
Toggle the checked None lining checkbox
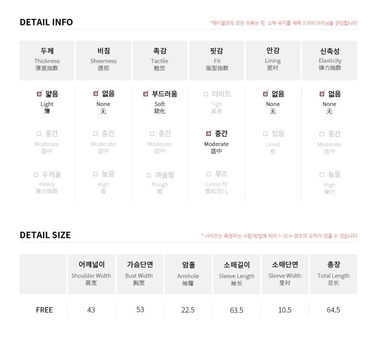pyautogui.click(x=266, y=94)
